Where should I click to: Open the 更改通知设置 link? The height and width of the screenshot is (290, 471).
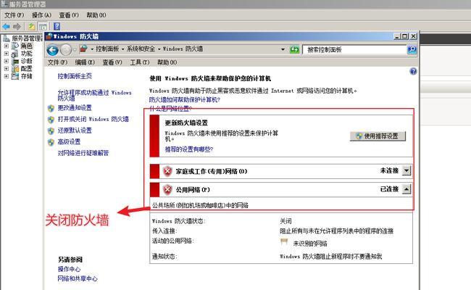(x=75, y=108)
